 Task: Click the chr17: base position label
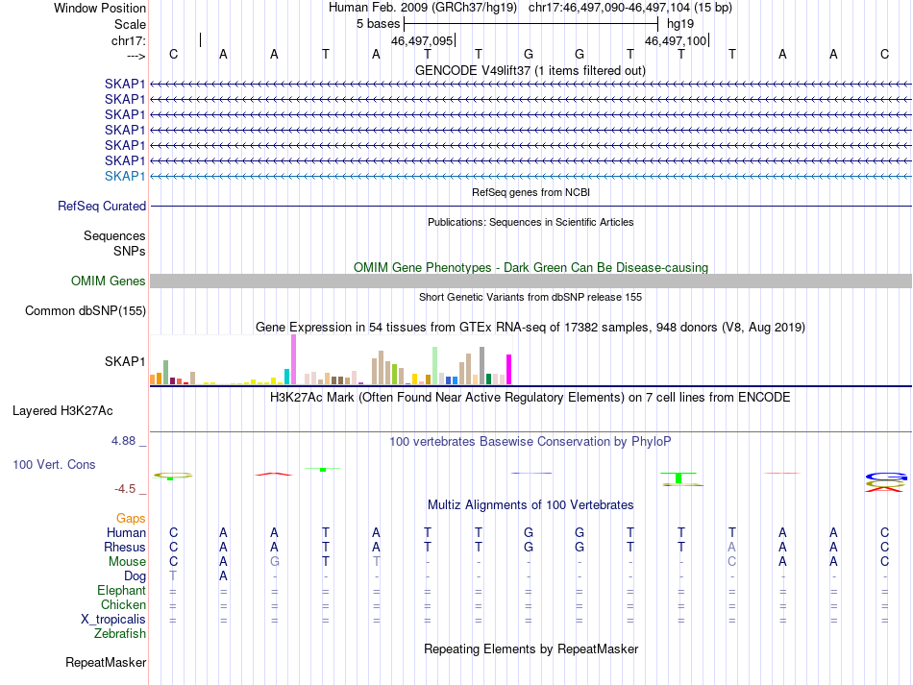pyautogui.click(x=129, y=40)
